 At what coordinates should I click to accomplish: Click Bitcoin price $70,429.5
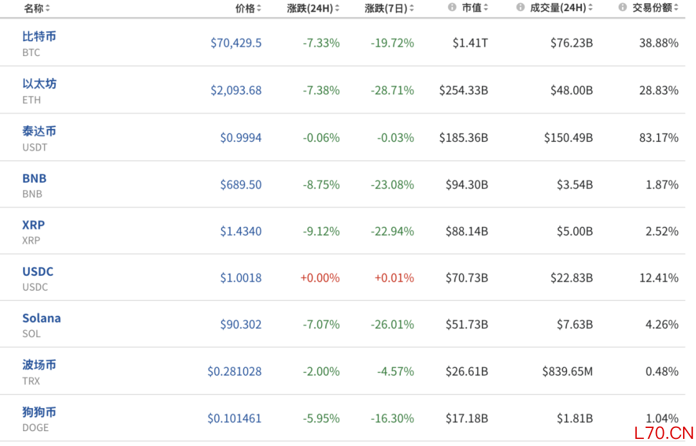[236, 43]
